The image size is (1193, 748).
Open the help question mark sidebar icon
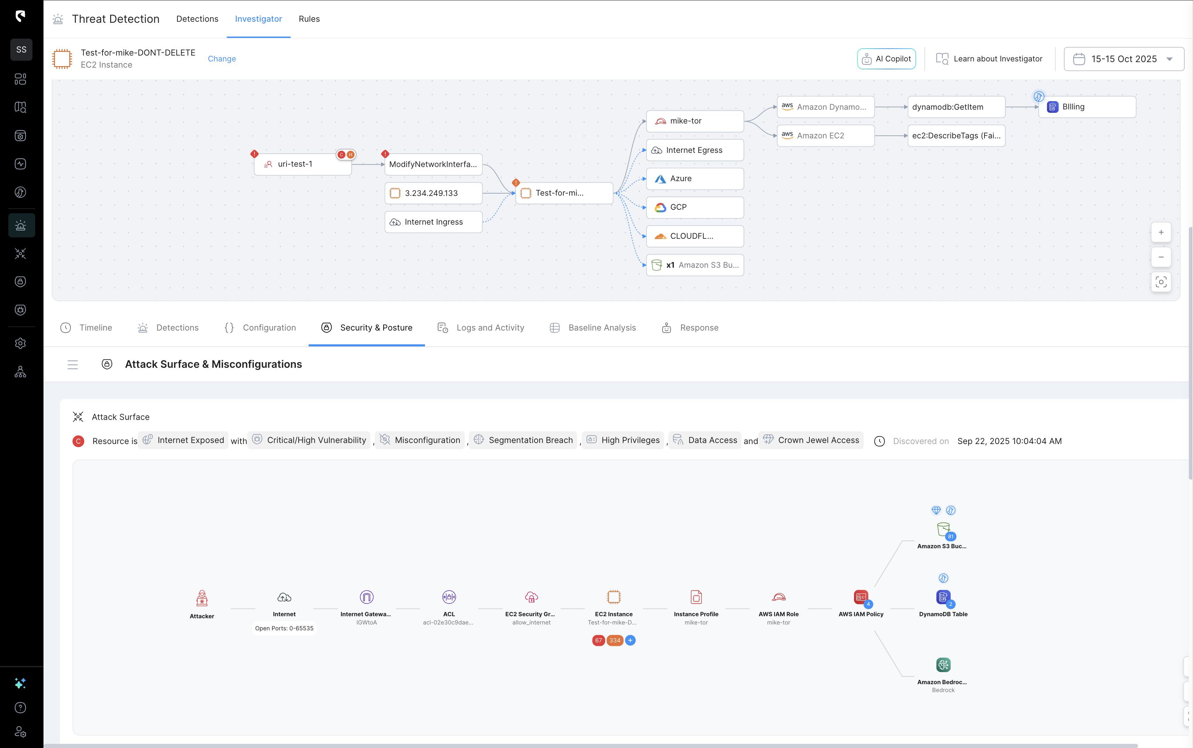[x=20, y=707]
